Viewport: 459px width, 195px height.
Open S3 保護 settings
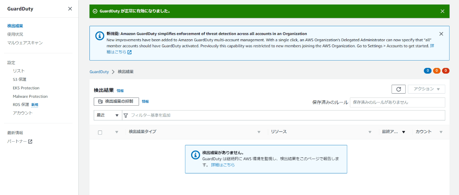coord(19,80)
